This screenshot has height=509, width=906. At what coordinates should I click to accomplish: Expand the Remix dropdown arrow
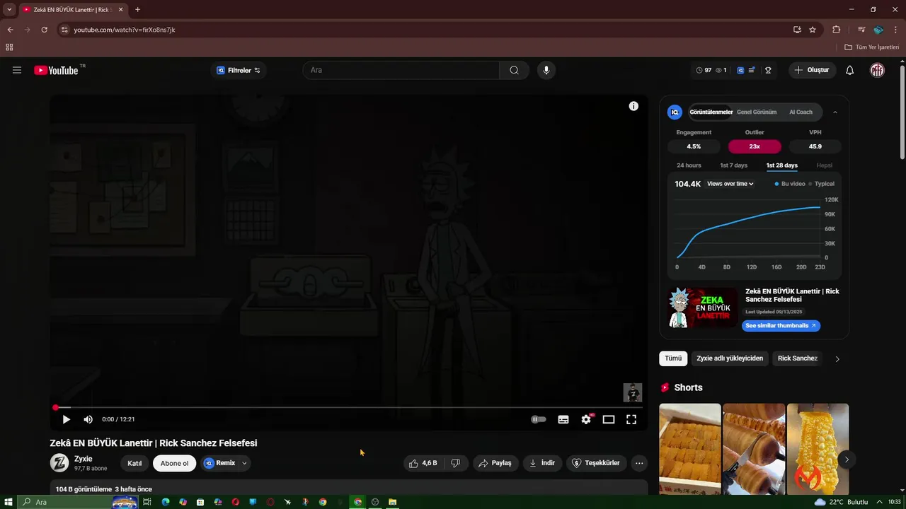click(244, 463)
